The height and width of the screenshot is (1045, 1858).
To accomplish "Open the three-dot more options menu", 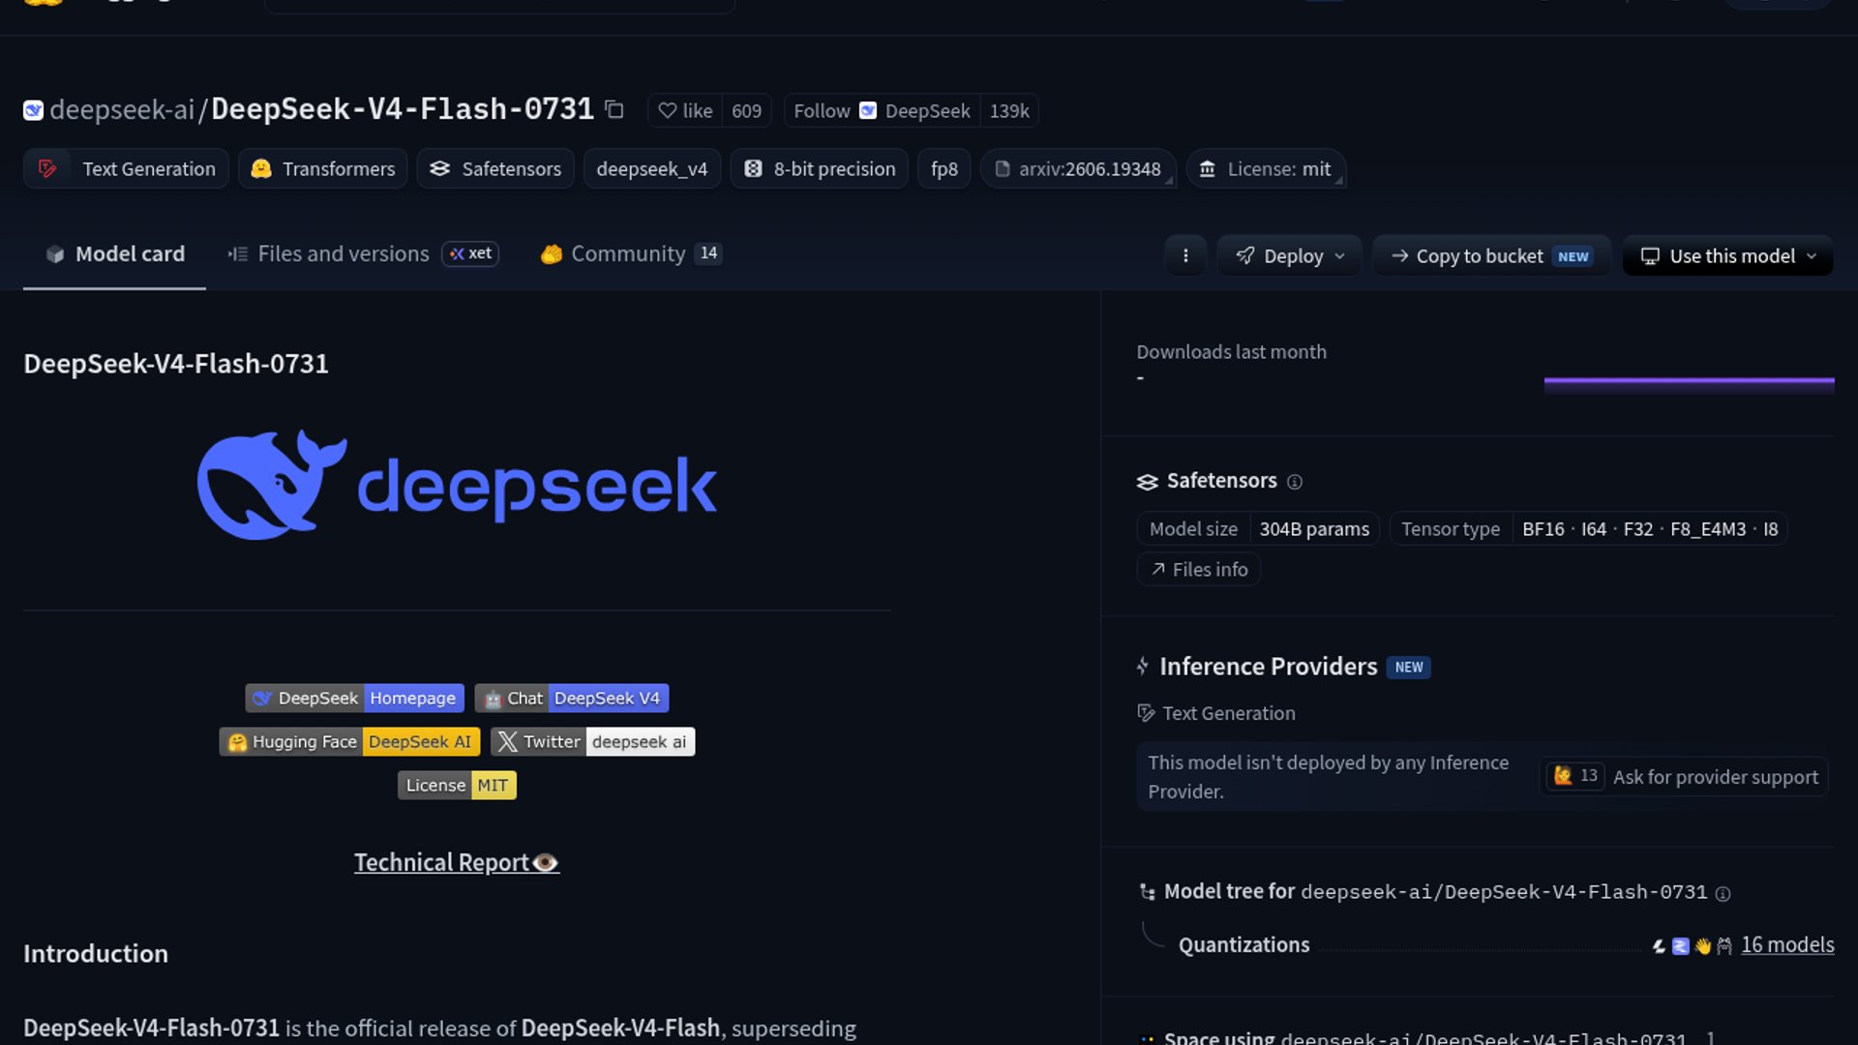I will pyautogui.click(x=1185, y=255).
